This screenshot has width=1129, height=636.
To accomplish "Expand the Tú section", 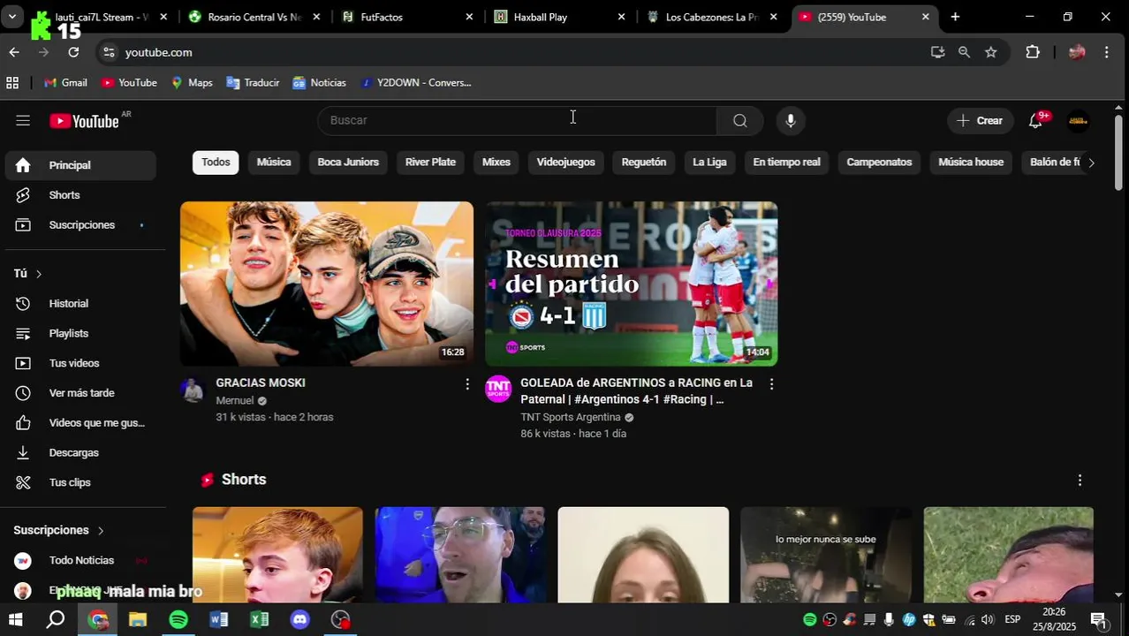I will click(x=28, y=274).
